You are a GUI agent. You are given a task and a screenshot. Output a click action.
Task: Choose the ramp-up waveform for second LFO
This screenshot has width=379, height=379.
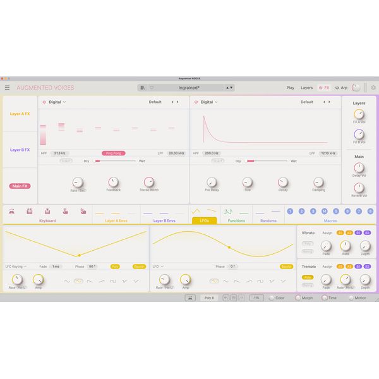(x=249, y=281)
